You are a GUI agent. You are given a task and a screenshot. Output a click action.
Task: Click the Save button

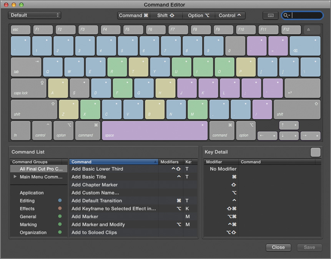309,247
